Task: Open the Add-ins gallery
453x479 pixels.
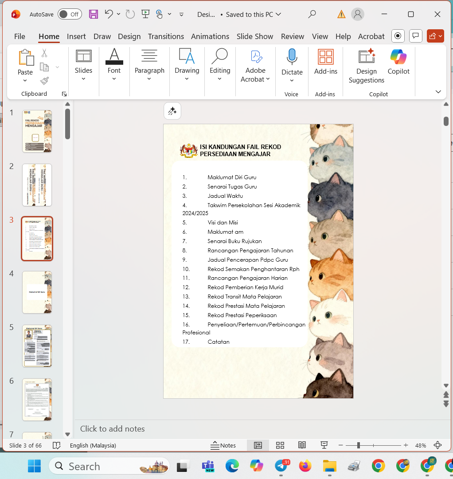Action: pyautogui.click(x=326, y=62)
